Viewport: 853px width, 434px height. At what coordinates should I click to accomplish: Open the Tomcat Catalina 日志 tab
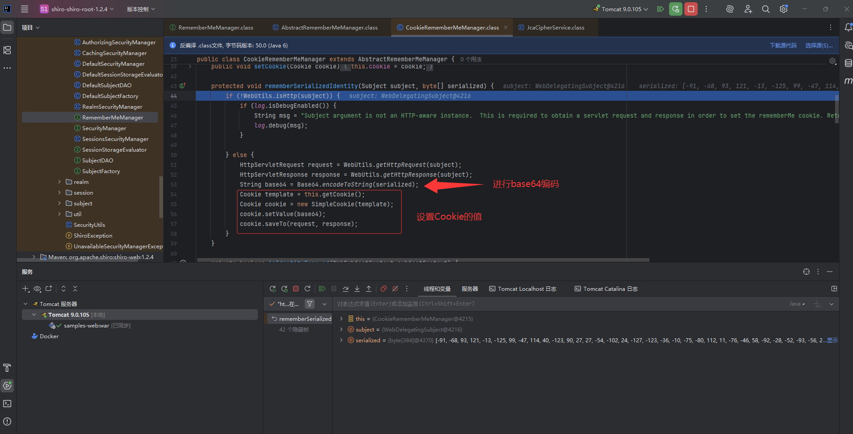click(606, 289)
